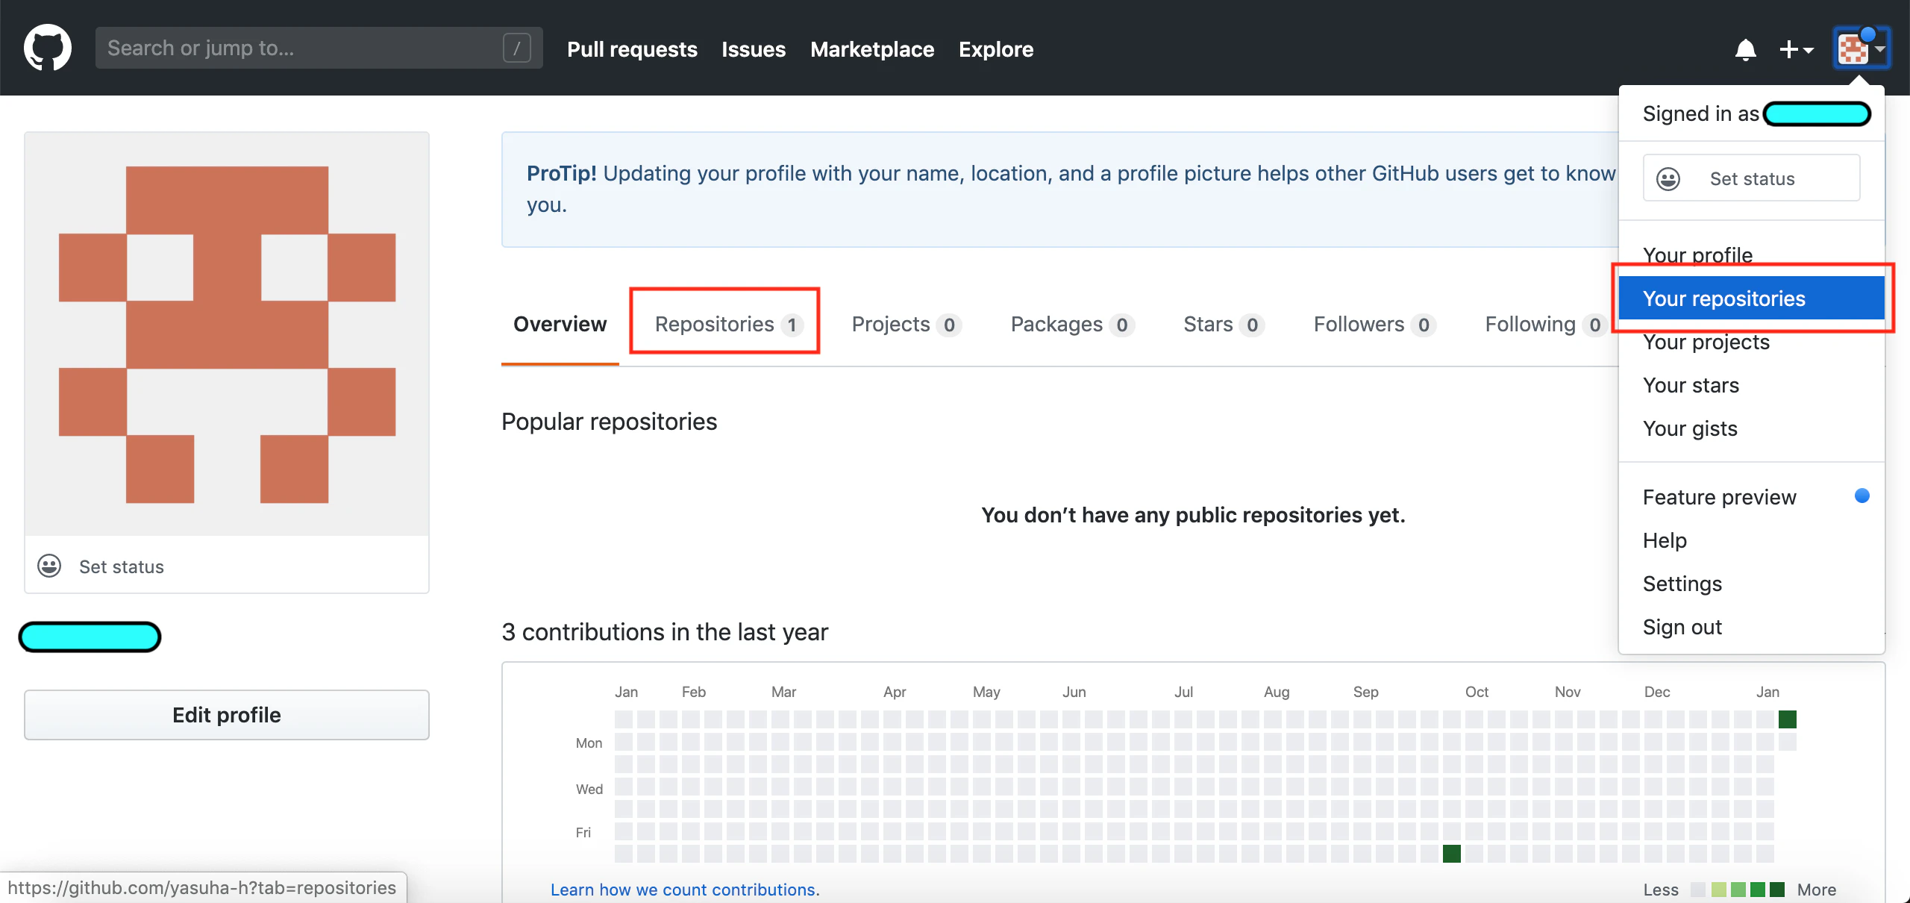Open Pull requests in the header
This screenshot has height=903, width=1910.
pos(632,49)
